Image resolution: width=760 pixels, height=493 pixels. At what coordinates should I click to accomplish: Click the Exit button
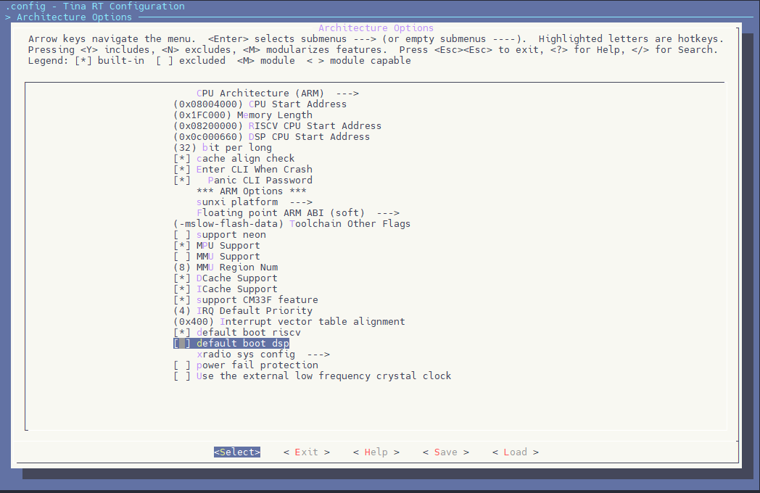pyautogui.click(x=306, y=452)
